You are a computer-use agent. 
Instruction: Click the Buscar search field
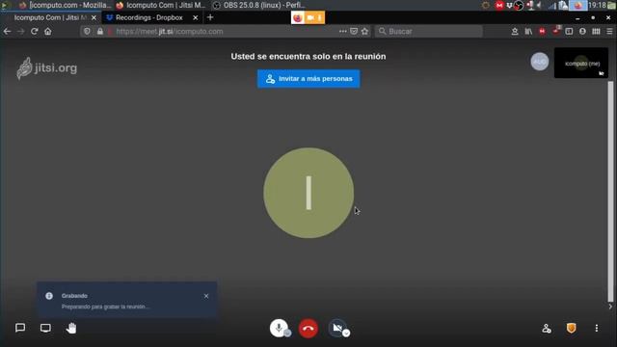[428, 32]
